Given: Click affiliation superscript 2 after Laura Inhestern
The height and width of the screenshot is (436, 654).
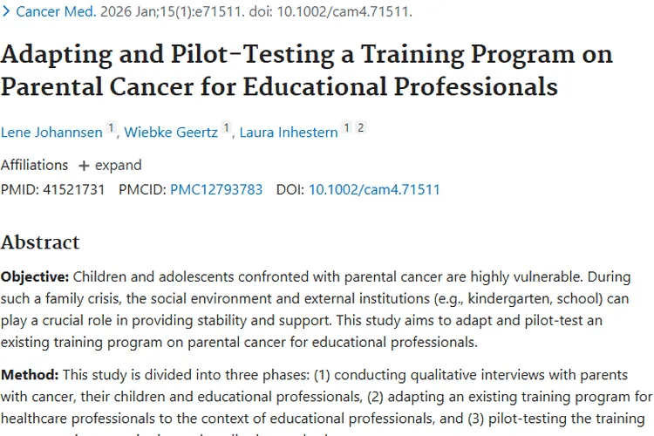Looking at the screenshot, I should point(360,129).
